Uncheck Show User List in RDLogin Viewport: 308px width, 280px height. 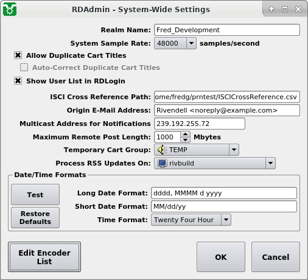18,81
